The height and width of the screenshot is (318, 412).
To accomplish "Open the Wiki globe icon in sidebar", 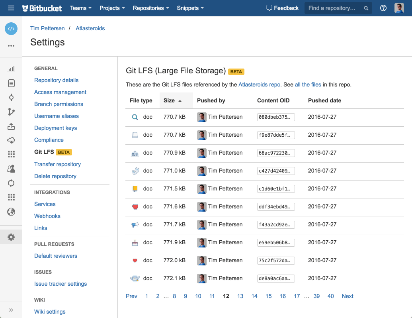I will click(x=11, y=212).
